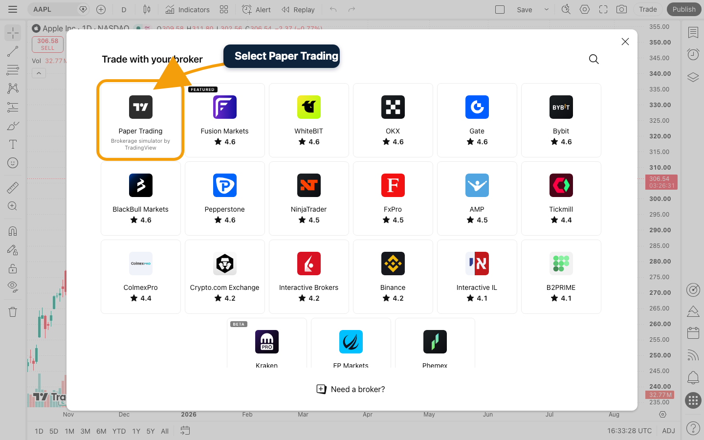Remove drawings with trash icon
704x440 pixels.
(13, 312)
